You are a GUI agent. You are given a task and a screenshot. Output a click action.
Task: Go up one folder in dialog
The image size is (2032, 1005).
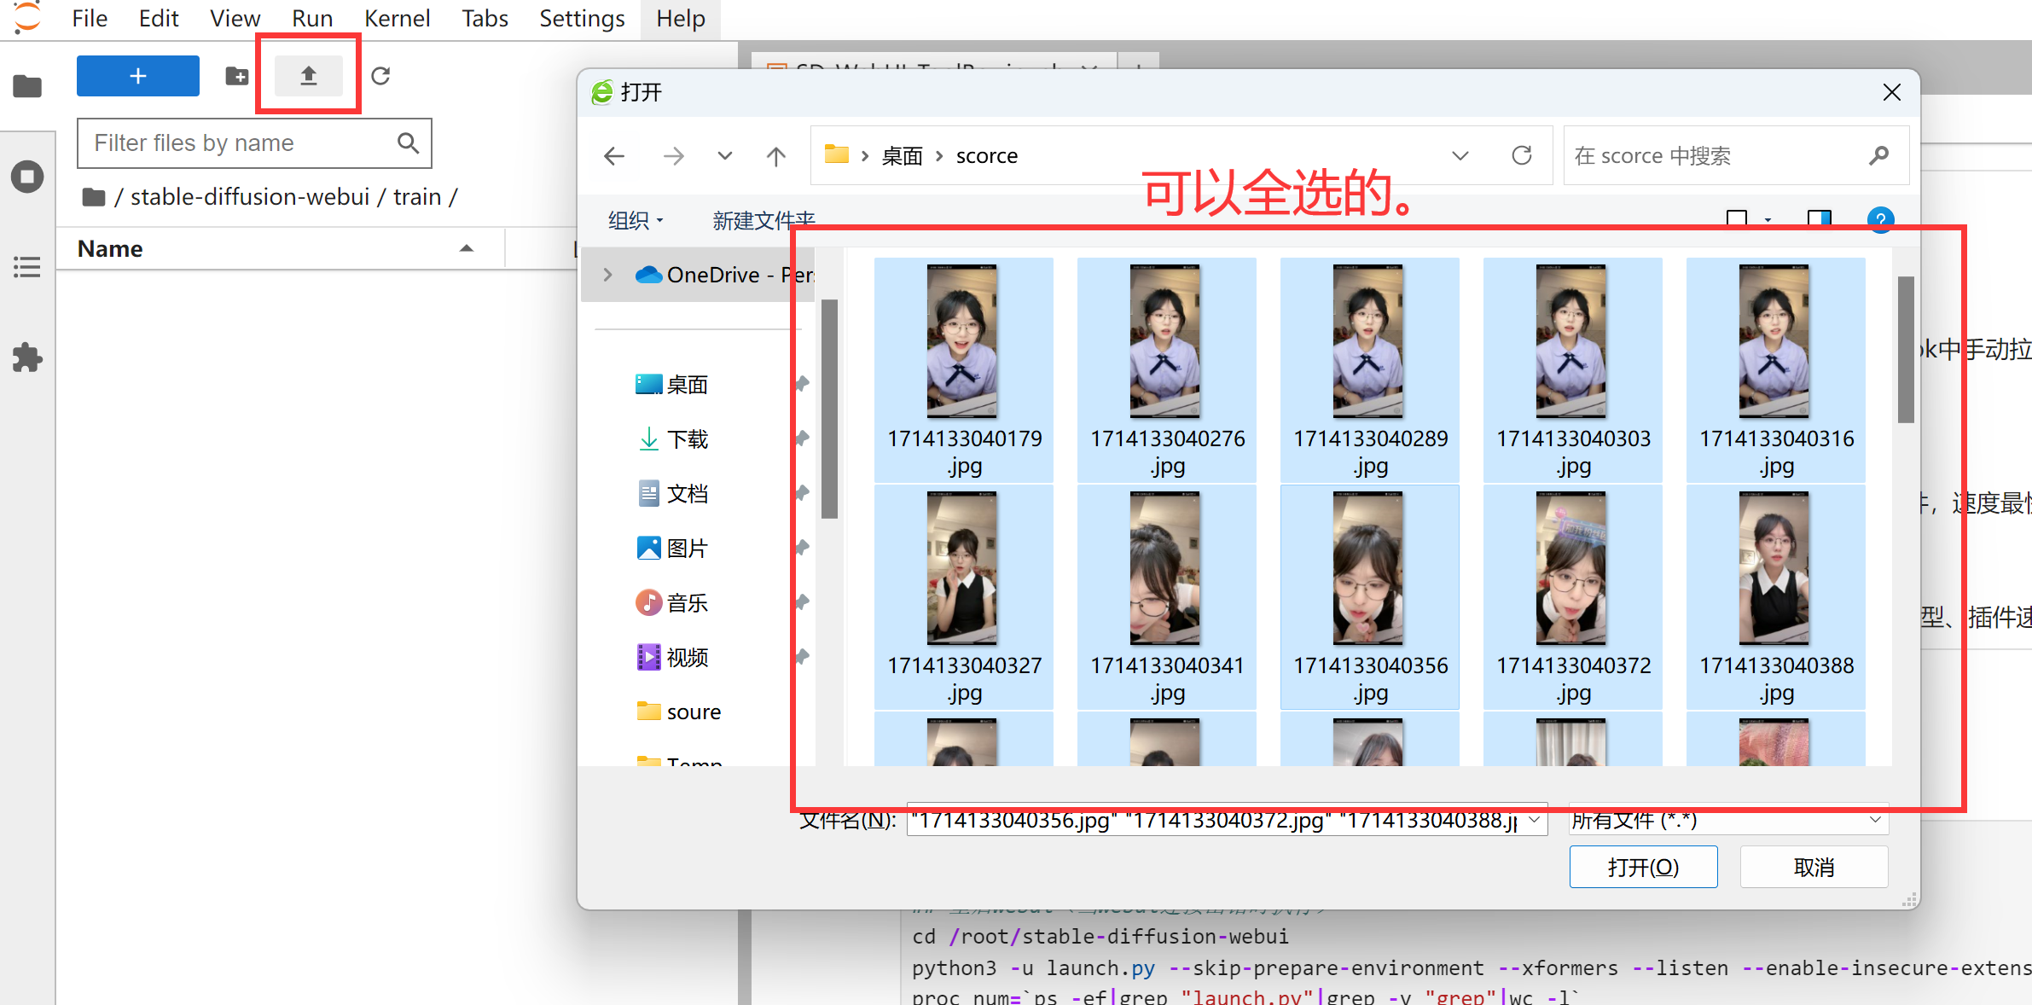point(775,156)
